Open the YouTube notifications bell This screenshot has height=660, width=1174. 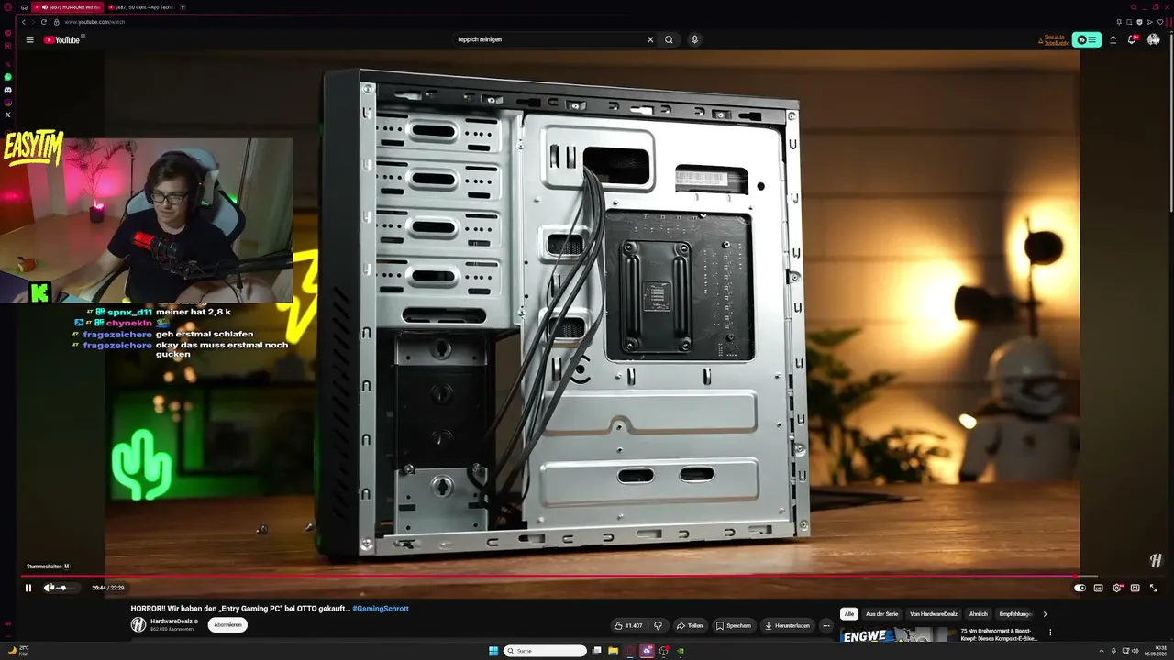coord(1132,39)
